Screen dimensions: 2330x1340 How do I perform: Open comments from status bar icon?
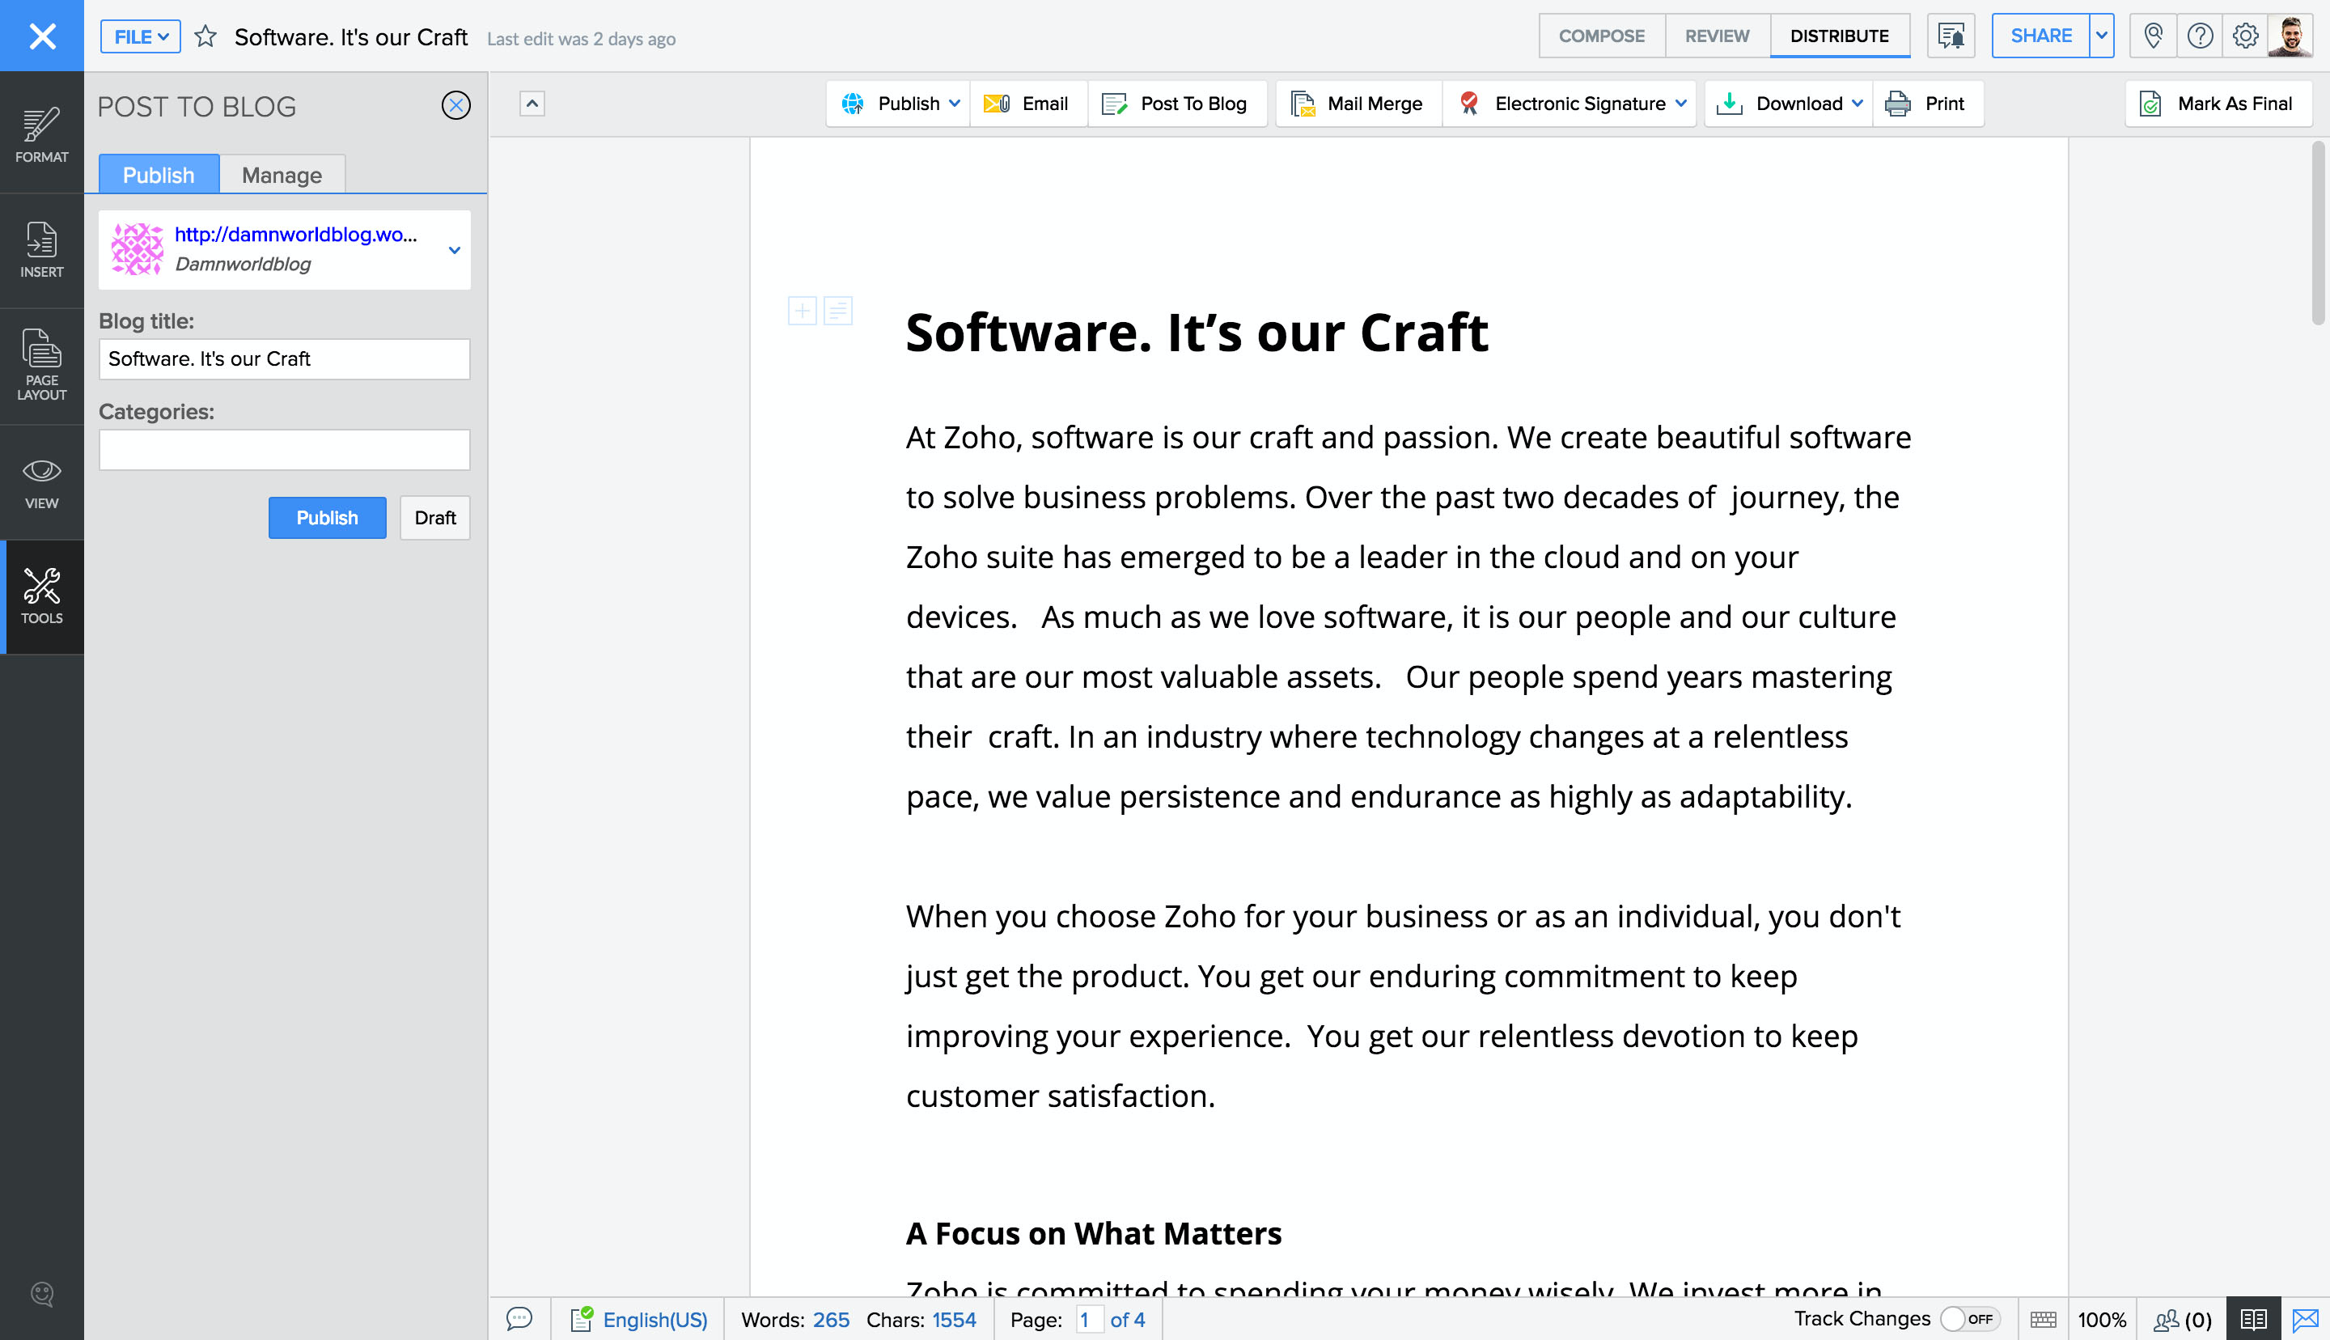tap(519, 1319)
